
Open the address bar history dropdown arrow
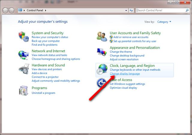pos(126,10)
